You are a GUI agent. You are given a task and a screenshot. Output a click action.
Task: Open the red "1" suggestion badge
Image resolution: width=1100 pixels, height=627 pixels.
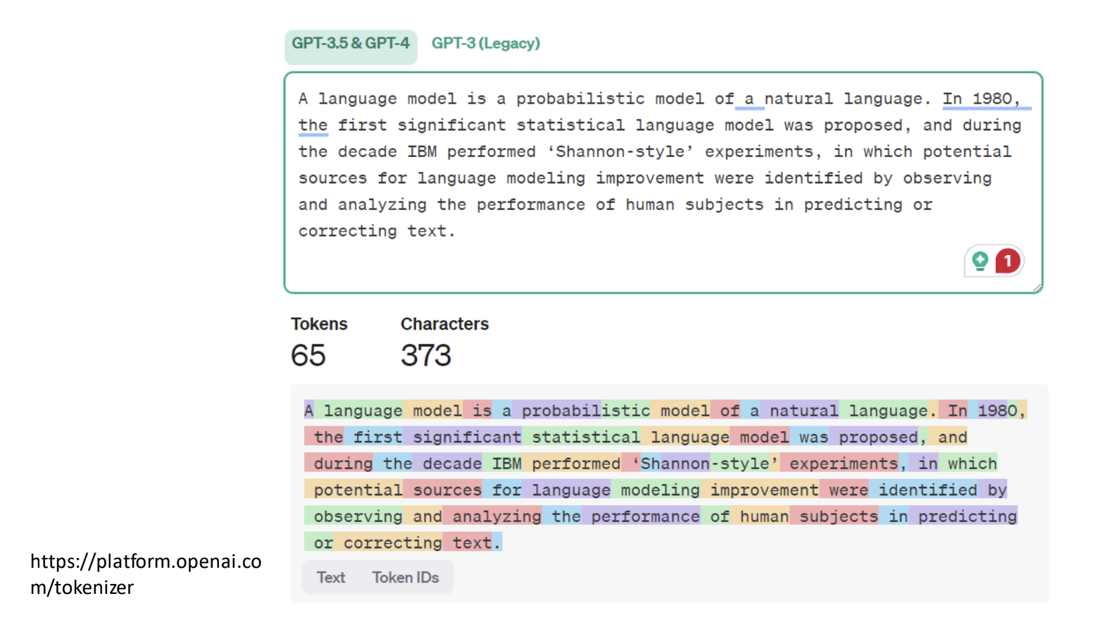(1008, 261)
